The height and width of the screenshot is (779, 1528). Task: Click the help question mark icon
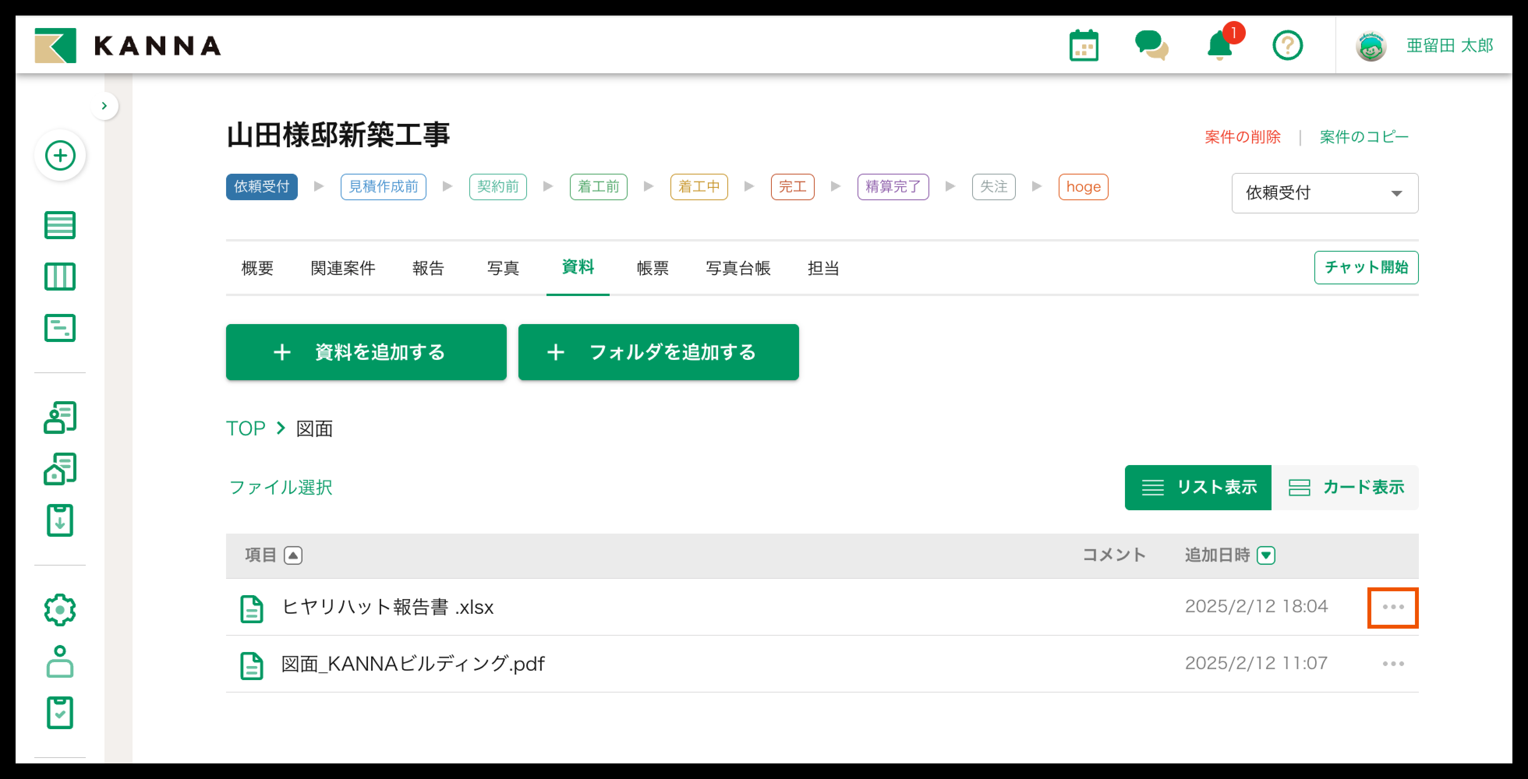1287,46
